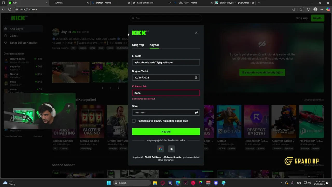Open the Gizlilik Politikası link
The height and width of the screenshot is (187, 332).
[153, 157]
